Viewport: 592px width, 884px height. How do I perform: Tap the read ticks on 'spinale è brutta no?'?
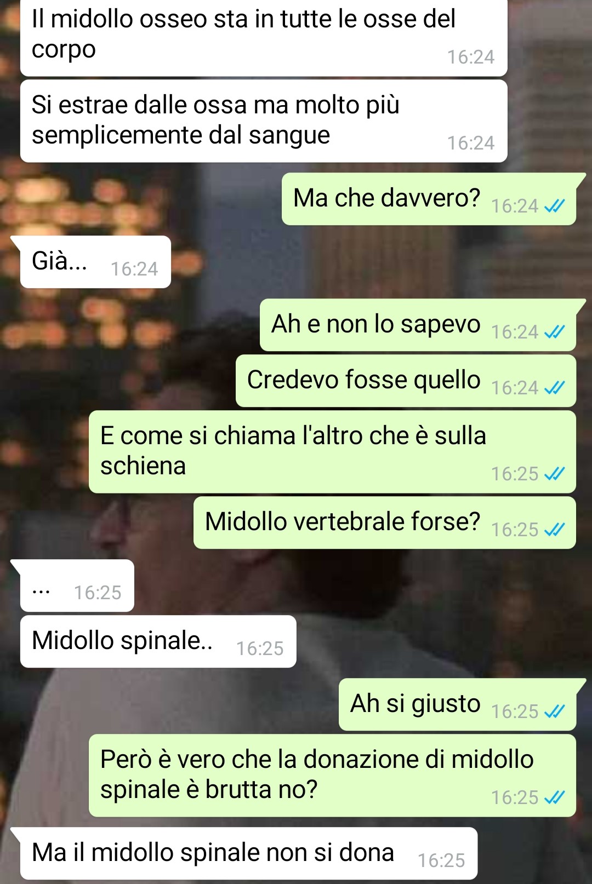(x=554, y=797)
